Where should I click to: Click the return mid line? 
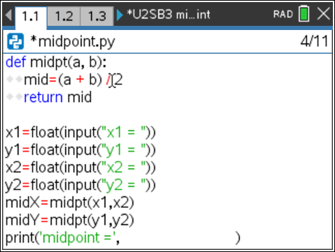(x=49, y=97)
